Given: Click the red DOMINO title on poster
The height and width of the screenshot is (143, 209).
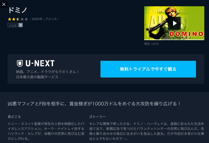Looking at the screenshot, I should point(186,34).
